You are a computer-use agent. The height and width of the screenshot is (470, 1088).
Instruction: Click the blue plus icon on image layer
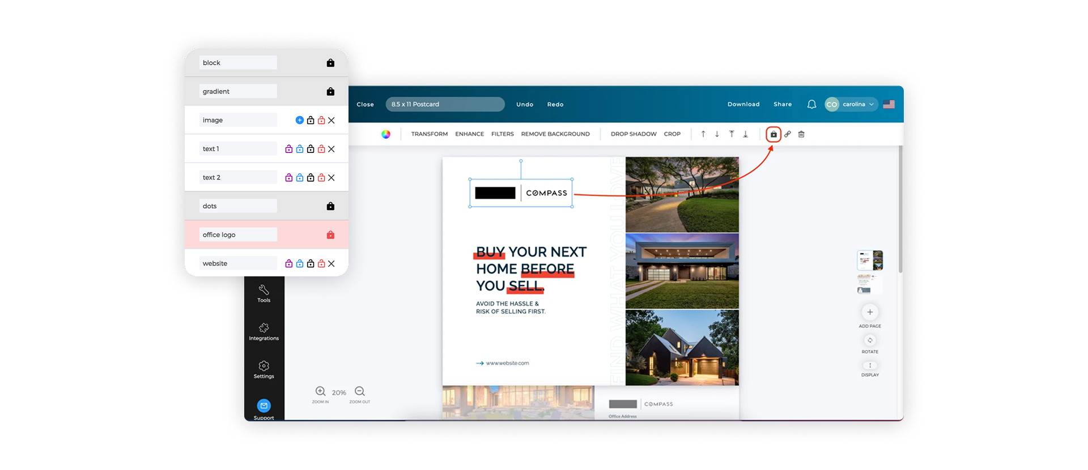pyautogui.click(x=300, y=120)
